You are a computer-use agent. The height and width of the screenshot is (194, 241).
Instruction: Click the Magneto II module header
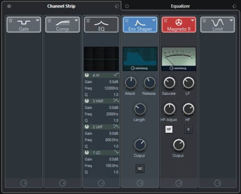point(179,25)
